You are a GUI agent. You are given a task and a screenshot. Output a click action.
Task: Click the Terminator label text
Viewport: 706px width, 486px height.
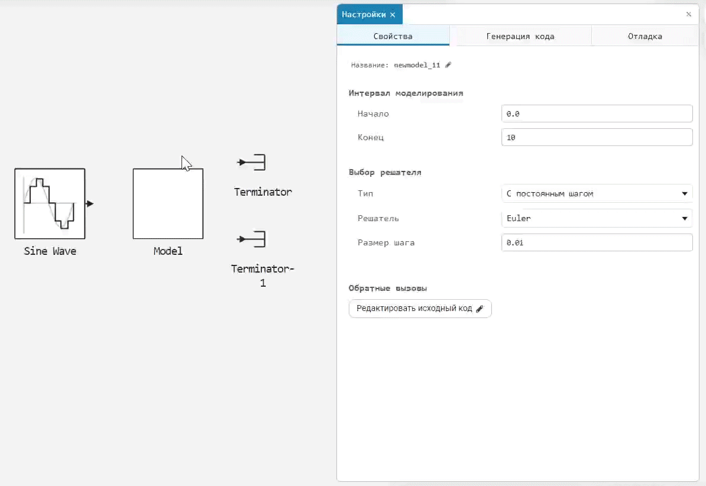pyautogui.click(x=263, y=192)
